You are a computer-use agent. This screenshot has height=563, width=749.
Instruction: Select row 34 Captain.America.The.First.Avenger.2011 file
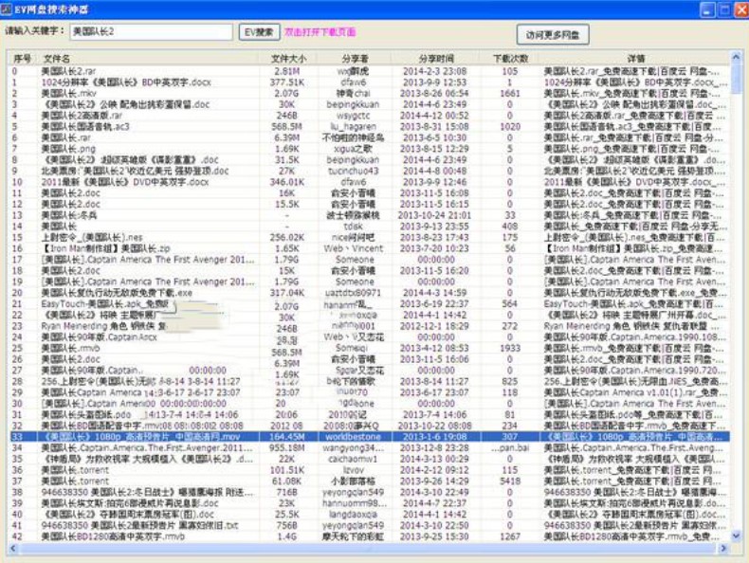click(147, 448)
